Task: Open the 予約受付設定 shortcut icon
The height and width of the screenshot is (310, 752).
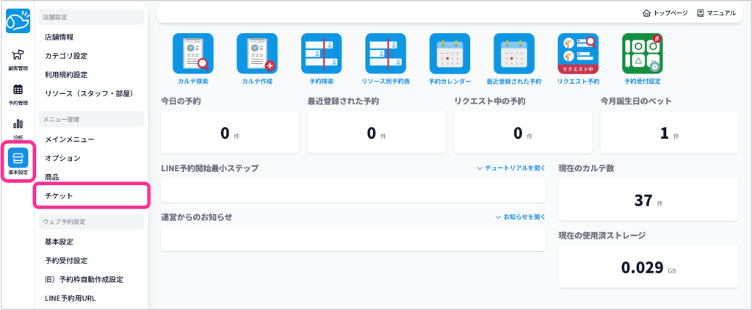Action: coord(642,54)
